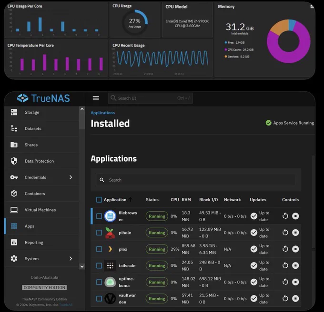The image size is (324, 312).
Task: Restart the plex app
Action: tap(285, 249)
